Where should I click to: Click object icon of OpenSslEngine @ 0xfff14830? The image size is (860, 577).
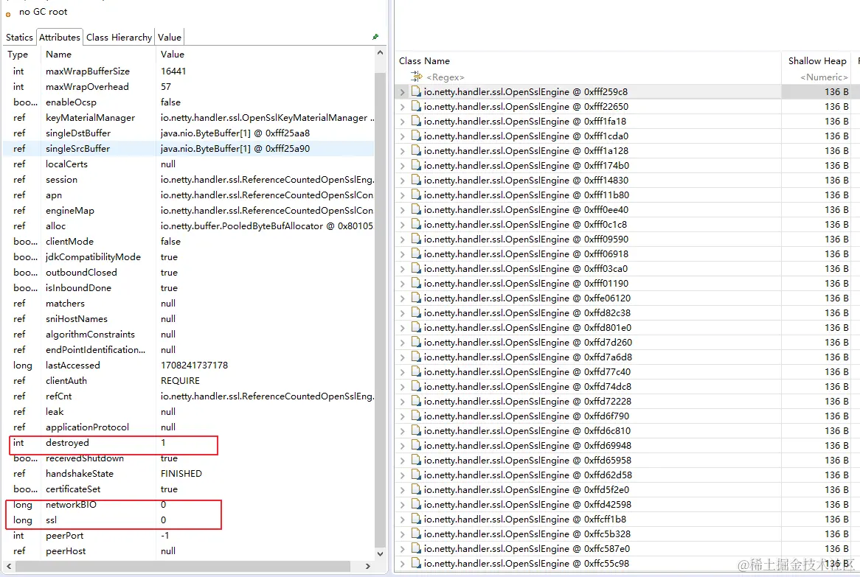pyautogui.click(x=416, y=181)
